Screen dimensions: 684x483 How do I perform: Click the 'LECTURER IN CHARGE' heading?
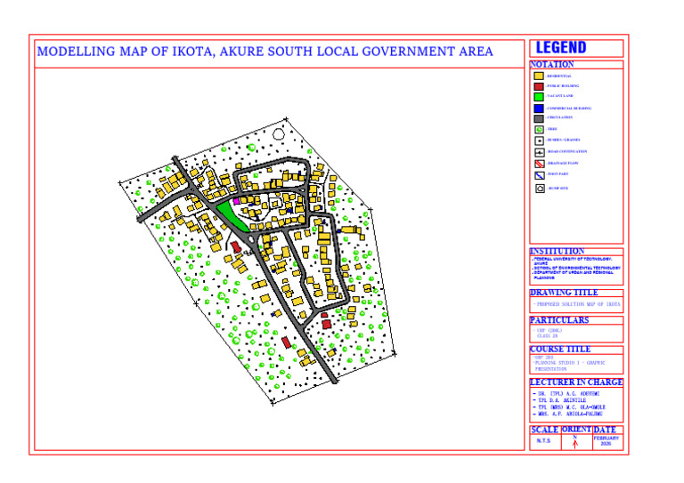[x=576, y=382]
